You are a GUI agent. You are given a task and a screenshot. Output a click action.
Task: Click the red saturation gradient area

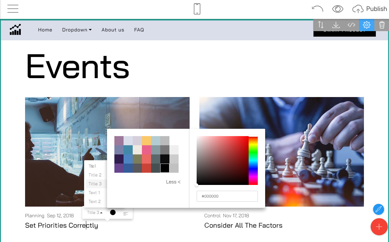click(223, 161)
